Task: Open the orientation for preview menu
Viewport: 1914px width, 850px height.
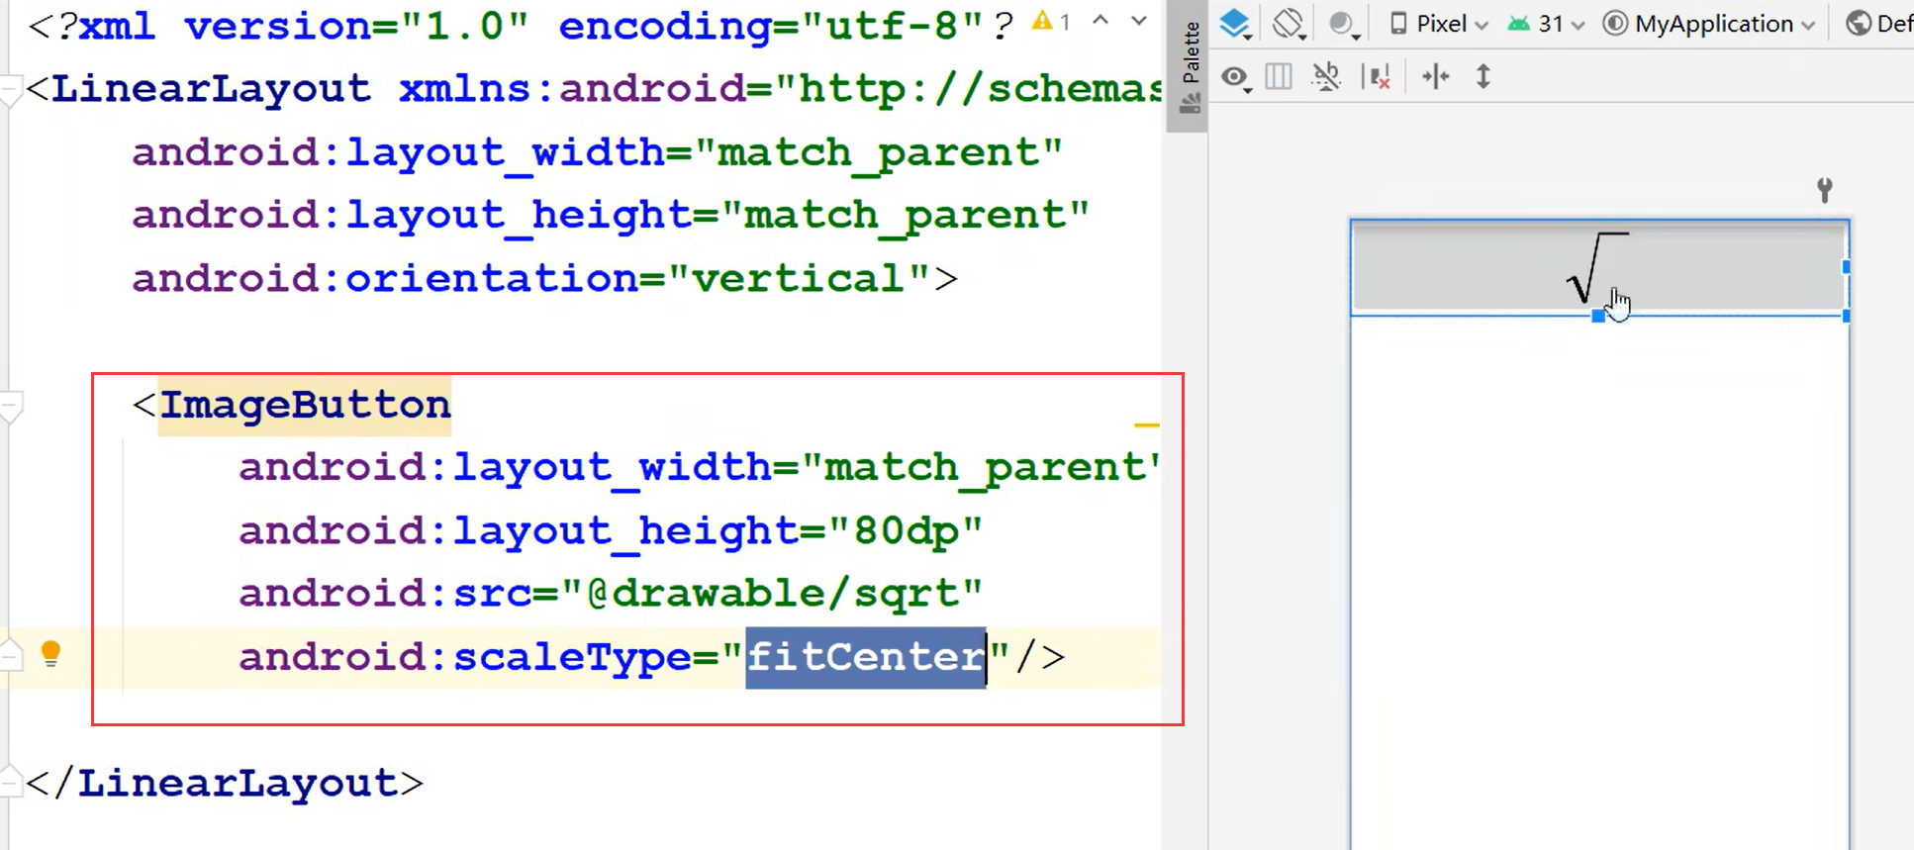Action: 1289,23
